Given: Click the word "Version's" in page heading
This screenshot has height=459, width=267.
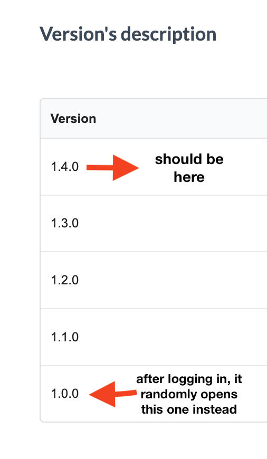Looking at the screenshot, I should [x=79, y=34].
